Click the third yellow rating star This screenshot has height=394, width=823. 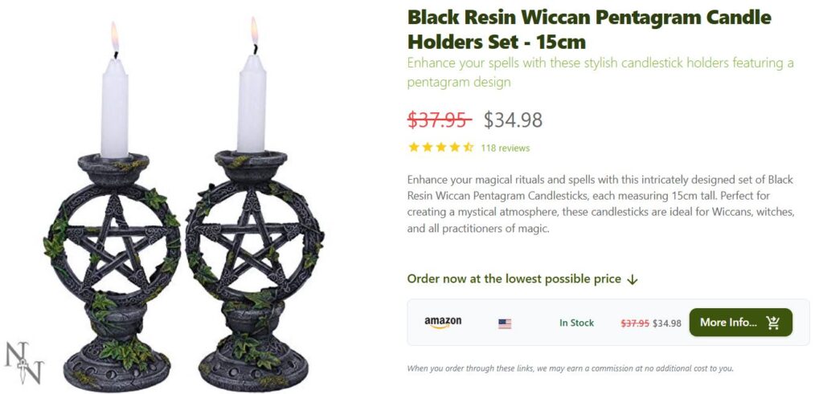(x=441, y=147)
